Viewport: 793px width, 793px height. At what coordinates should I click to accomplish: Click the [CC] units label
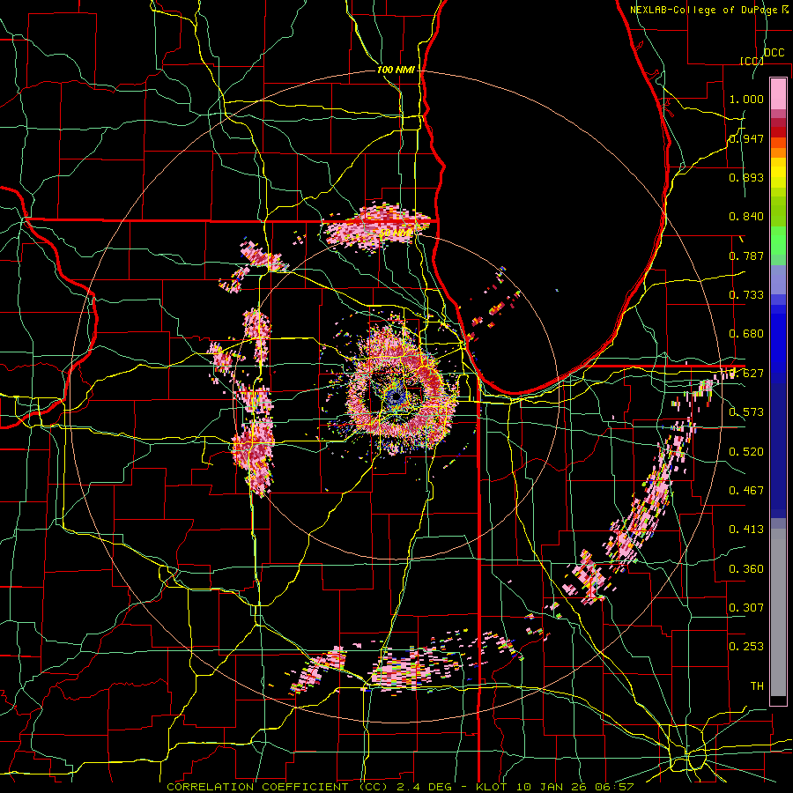click(752, 61)
